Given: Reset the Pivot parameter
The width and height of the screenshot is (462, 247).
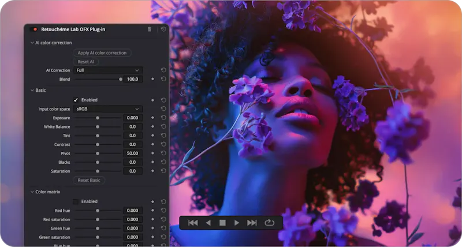Looking at the screenshot, I should click(x=163, y=153).
